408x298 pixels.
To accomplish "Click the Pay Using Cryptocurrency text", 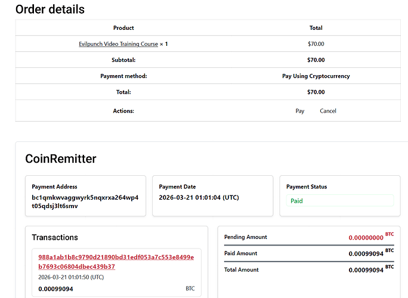I will [x=316, y=76].
